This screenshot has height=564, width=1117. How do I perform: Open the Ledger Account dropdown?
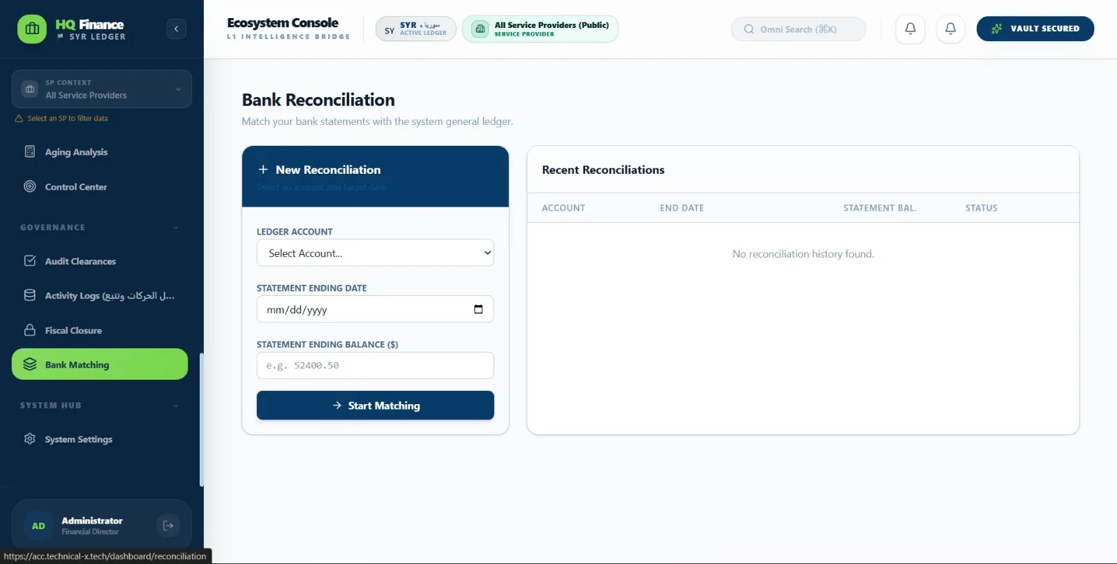[376, 253]
